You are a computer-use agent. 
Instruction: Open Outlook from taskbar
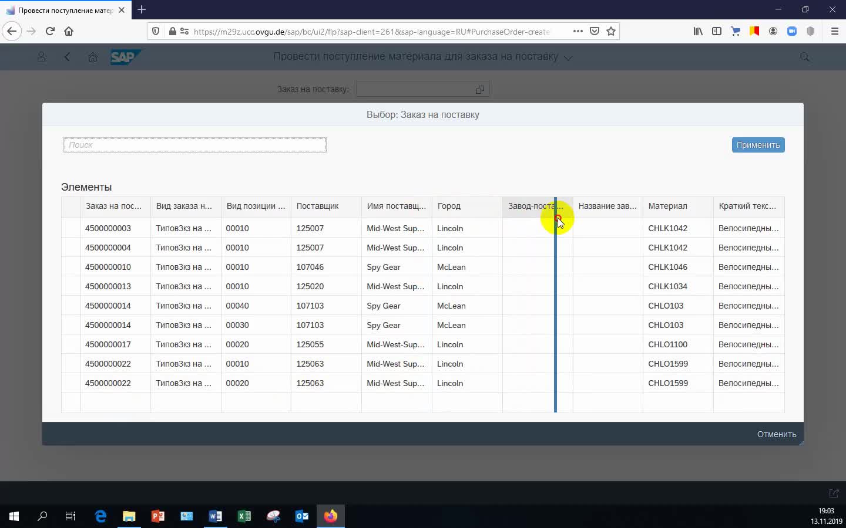coord(301,516)
